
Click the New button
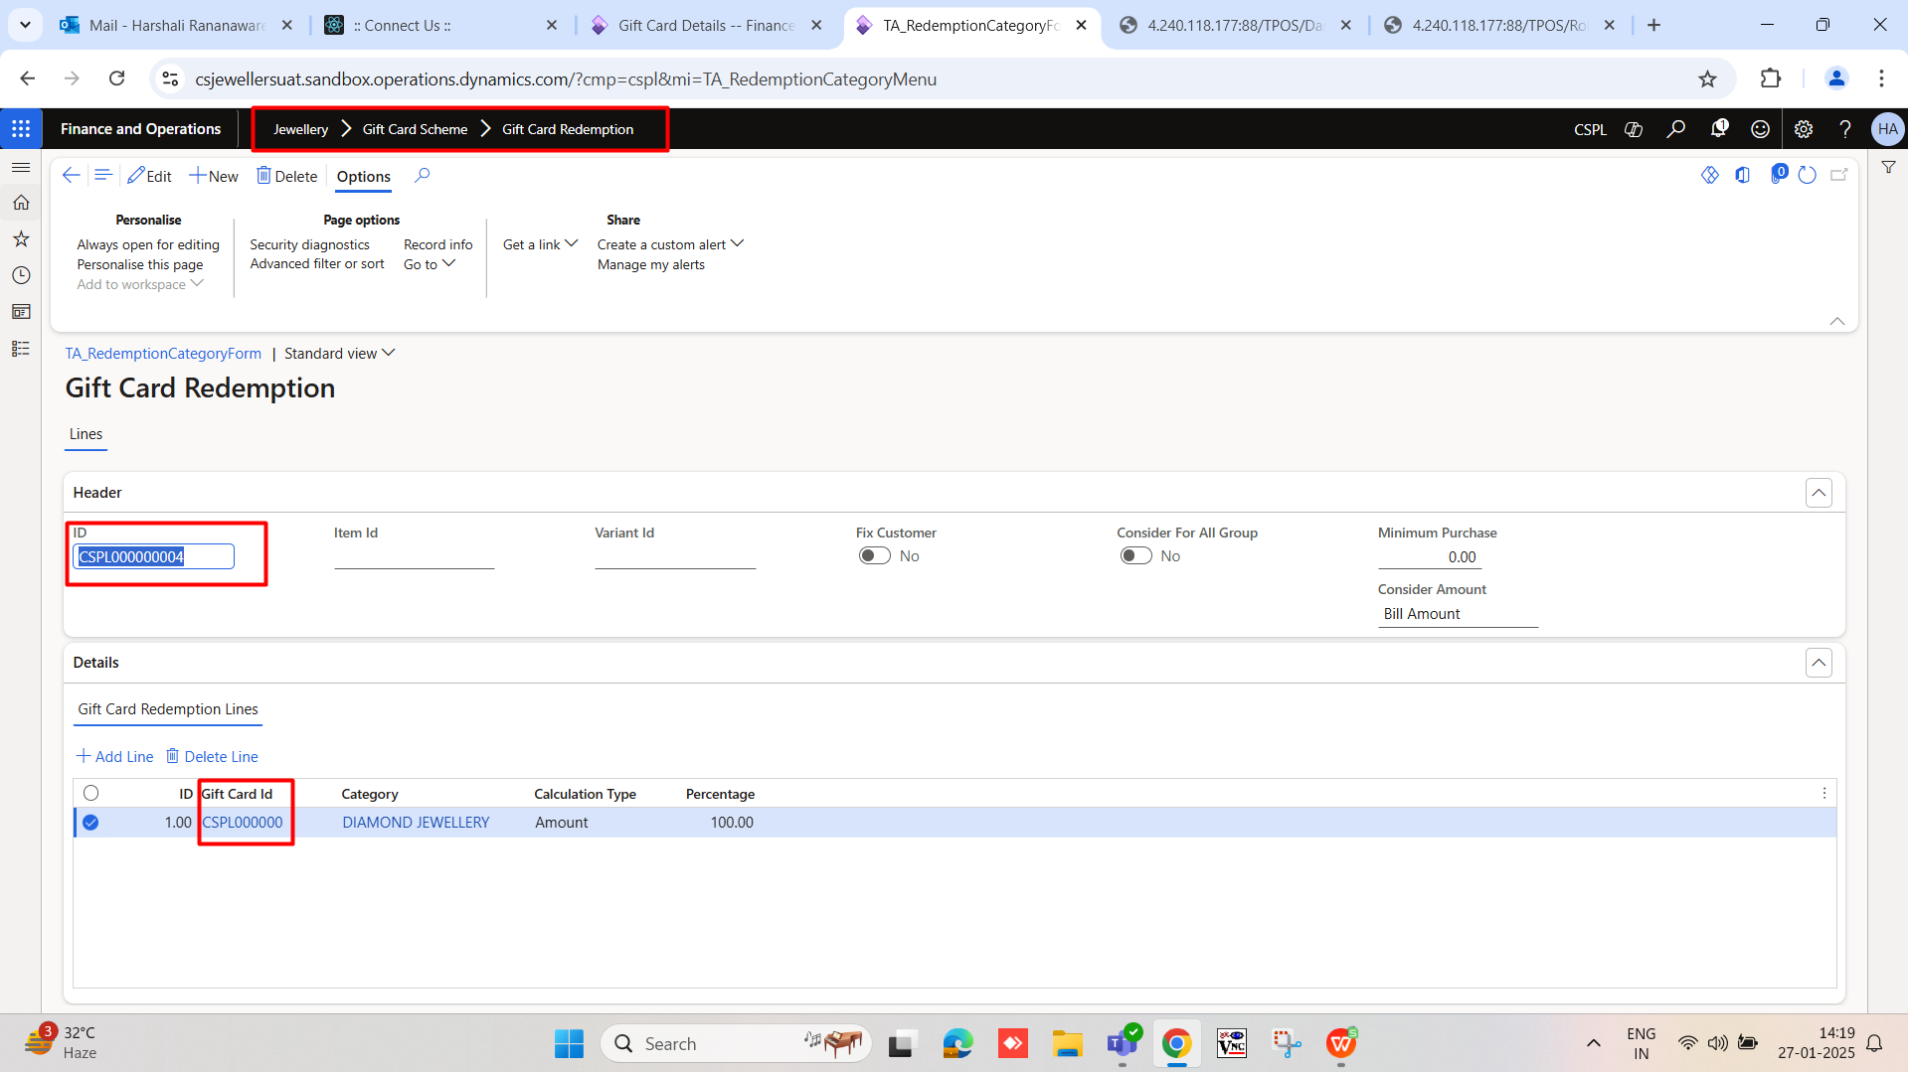[x=214, y=176]
